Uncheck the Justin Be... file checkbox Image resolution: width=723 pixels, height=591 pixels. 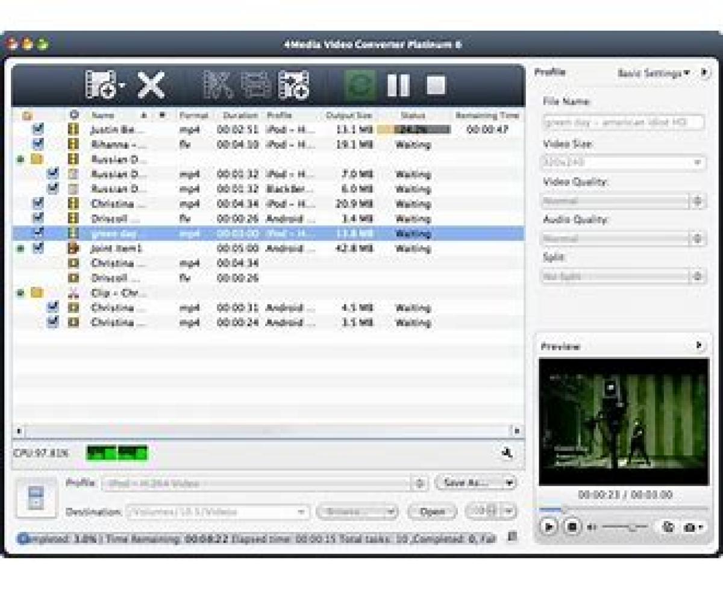click(x=38, y=130)
